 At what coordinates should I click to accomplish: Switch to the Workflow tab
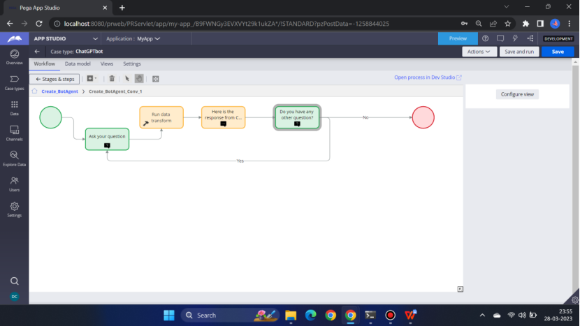pyautogui.click(x=45, y=64)
